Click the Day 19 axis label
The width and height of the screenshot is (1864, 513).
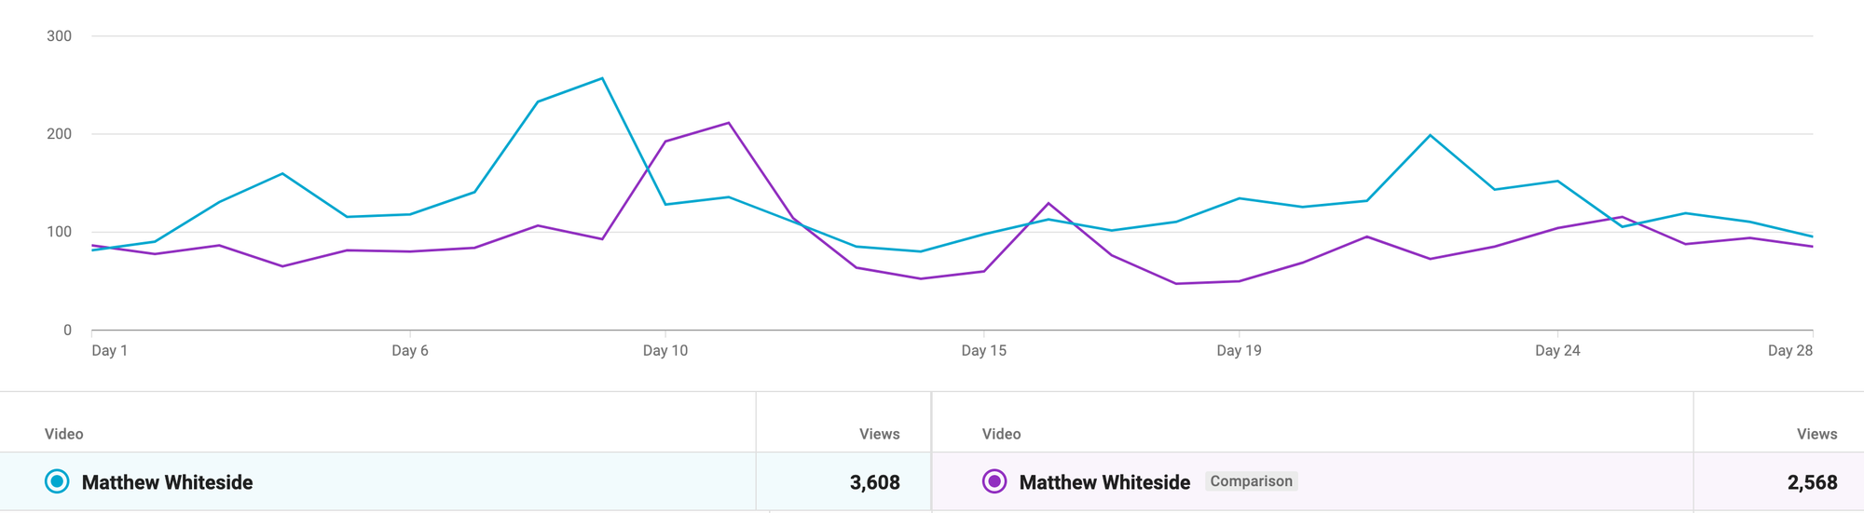click(x=1239, y=350)
